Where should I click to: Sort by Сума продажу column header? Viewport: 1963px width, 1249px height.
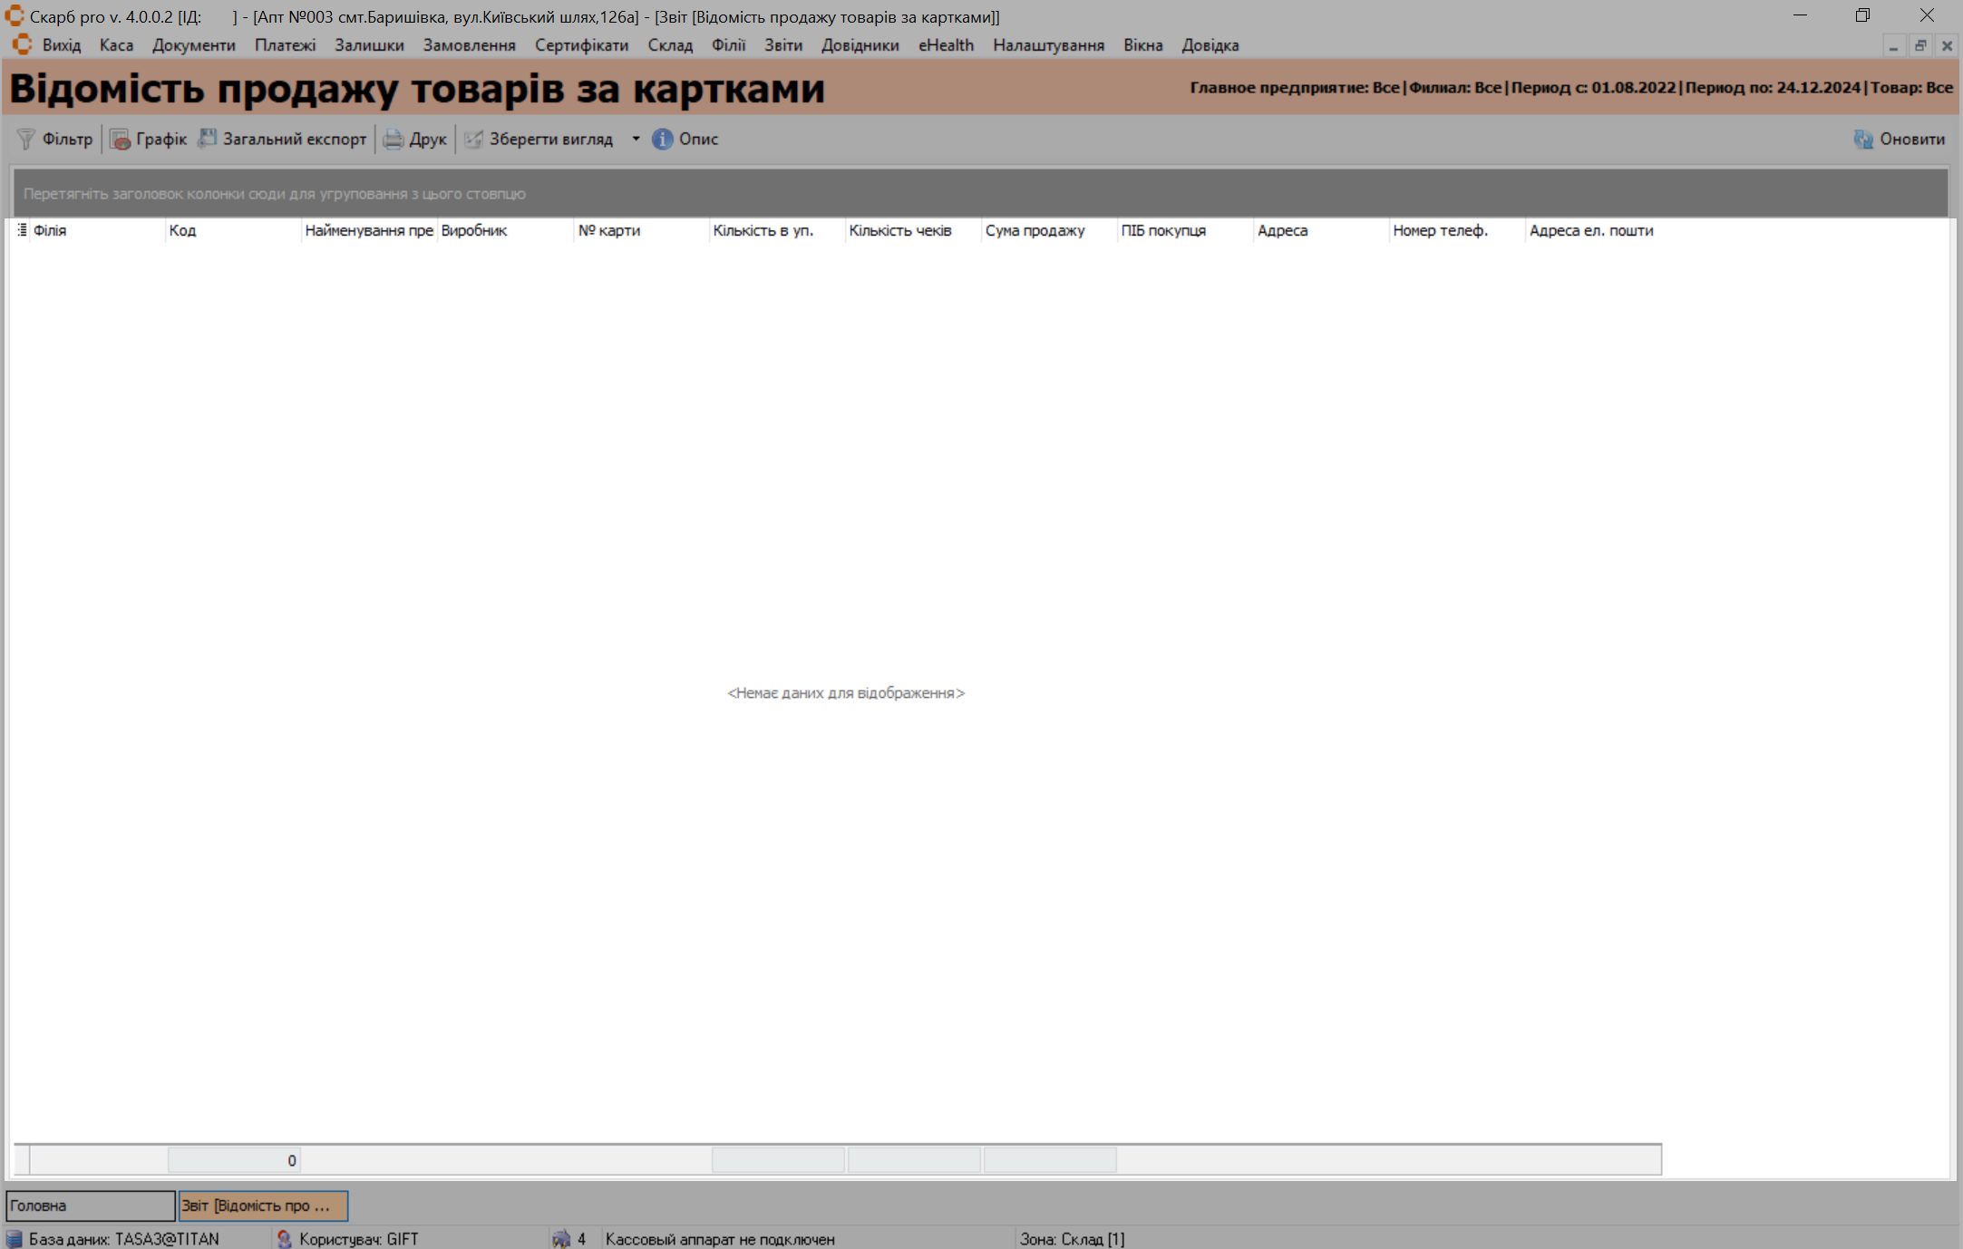click(1035, 230)
